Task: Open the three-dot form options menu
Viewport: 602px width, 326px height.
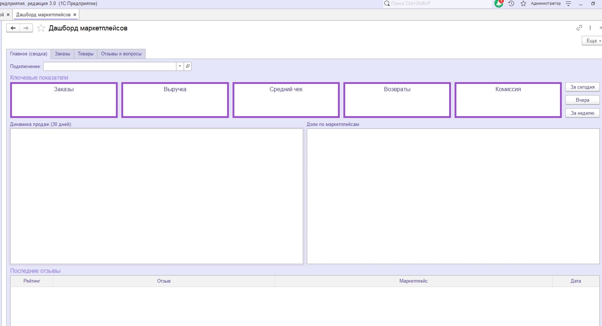Action: (590, 28)
